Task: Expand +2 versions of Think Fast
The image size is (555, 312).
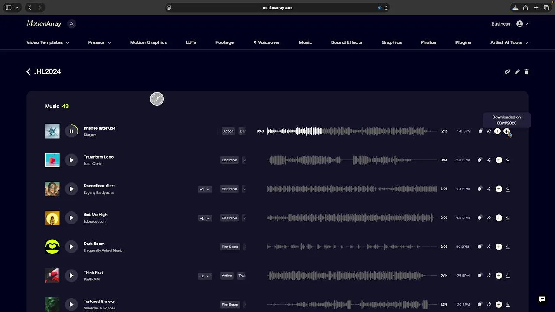Action: (205, 276)
